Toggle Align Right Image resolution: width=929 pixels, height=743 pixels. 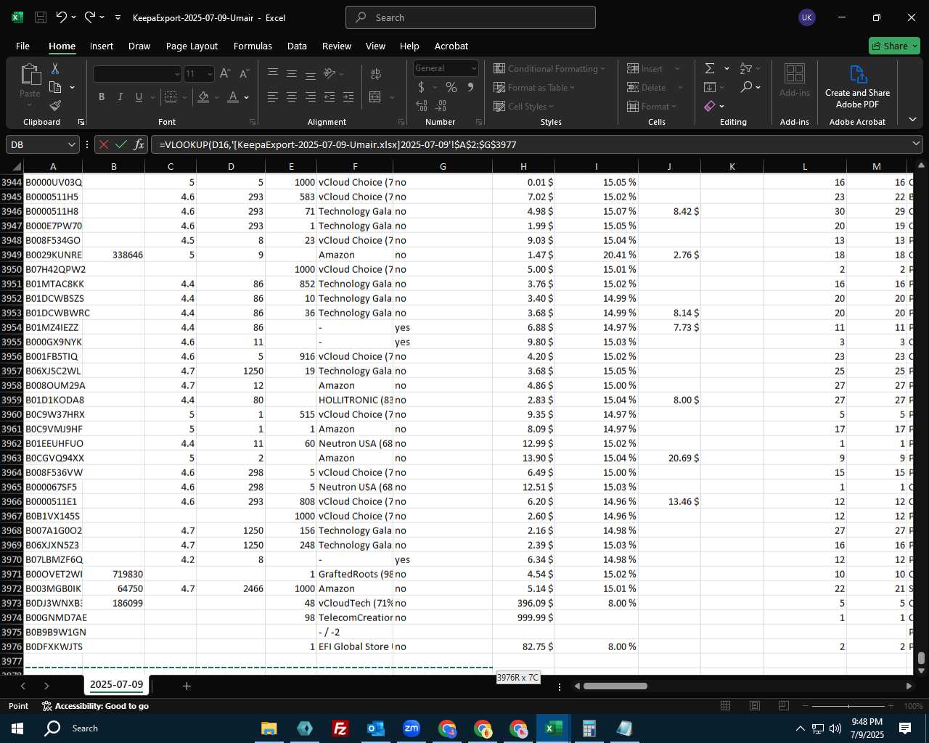pos(311,97)
